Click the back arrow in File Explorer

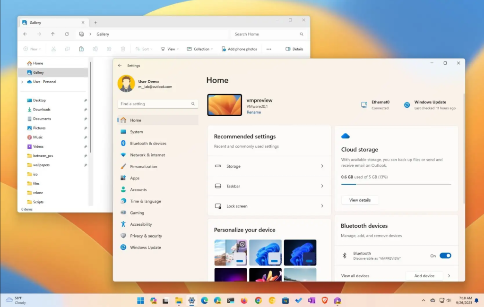click(x=25, y=34)
